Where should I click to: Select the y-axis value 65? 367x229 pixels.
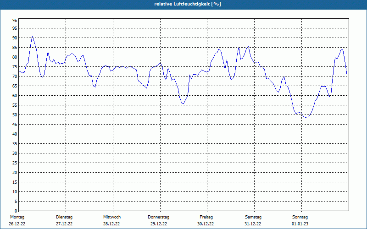click(15, 86)
